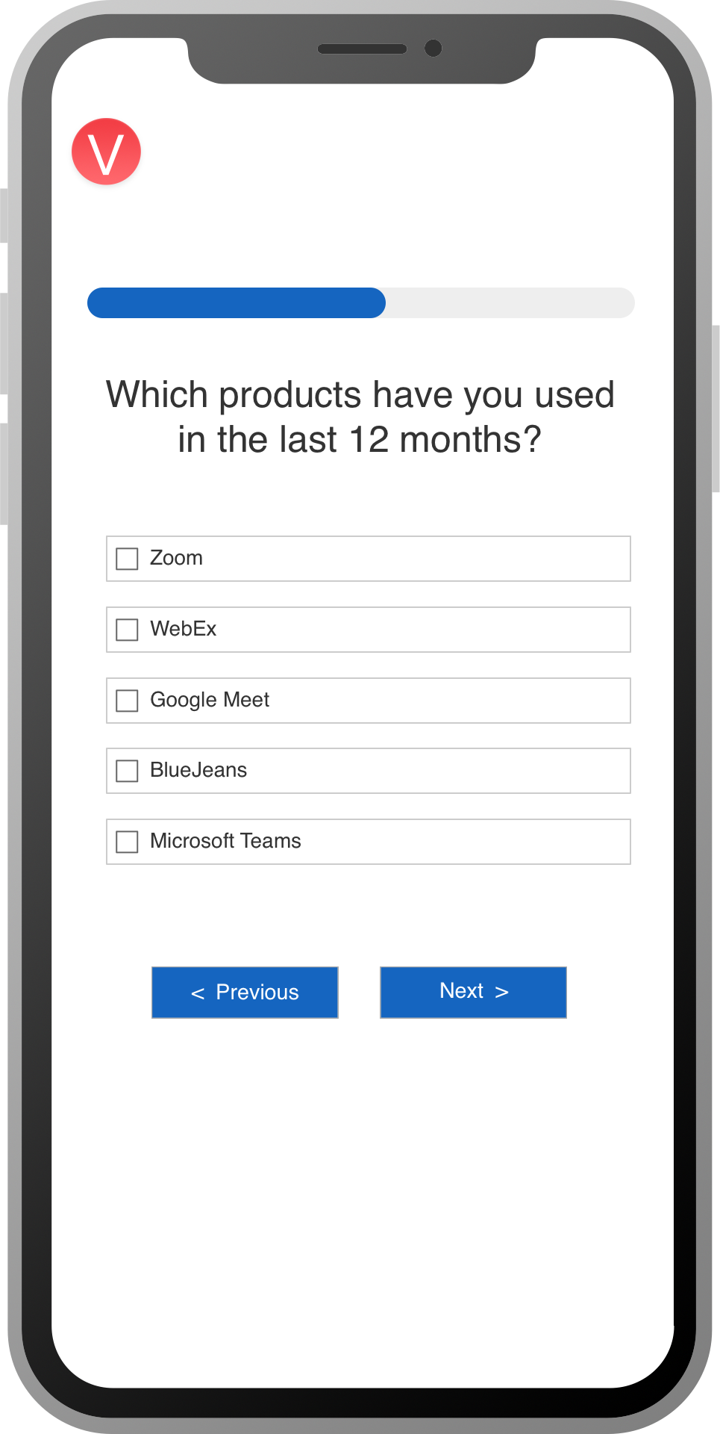Mark the Microsoft Teams checkbox
The image size is (720, 1434).
[127, 842]
